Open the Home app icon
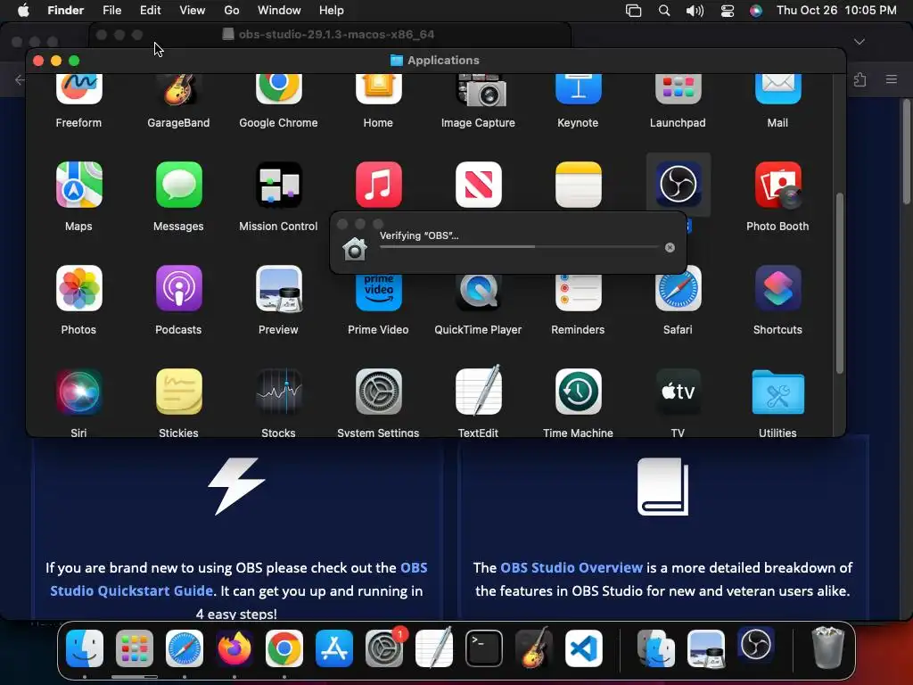The height and width of the screenshot is (685, 913). 378,89
